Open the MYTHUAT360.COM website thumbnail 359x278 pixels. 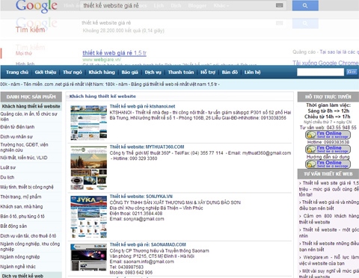pos(89,168)
